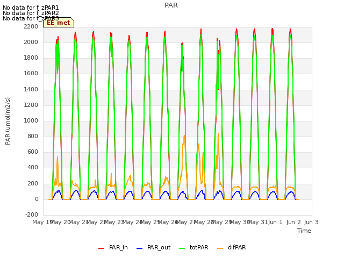Click the 800 y-axis tick label

33,136
